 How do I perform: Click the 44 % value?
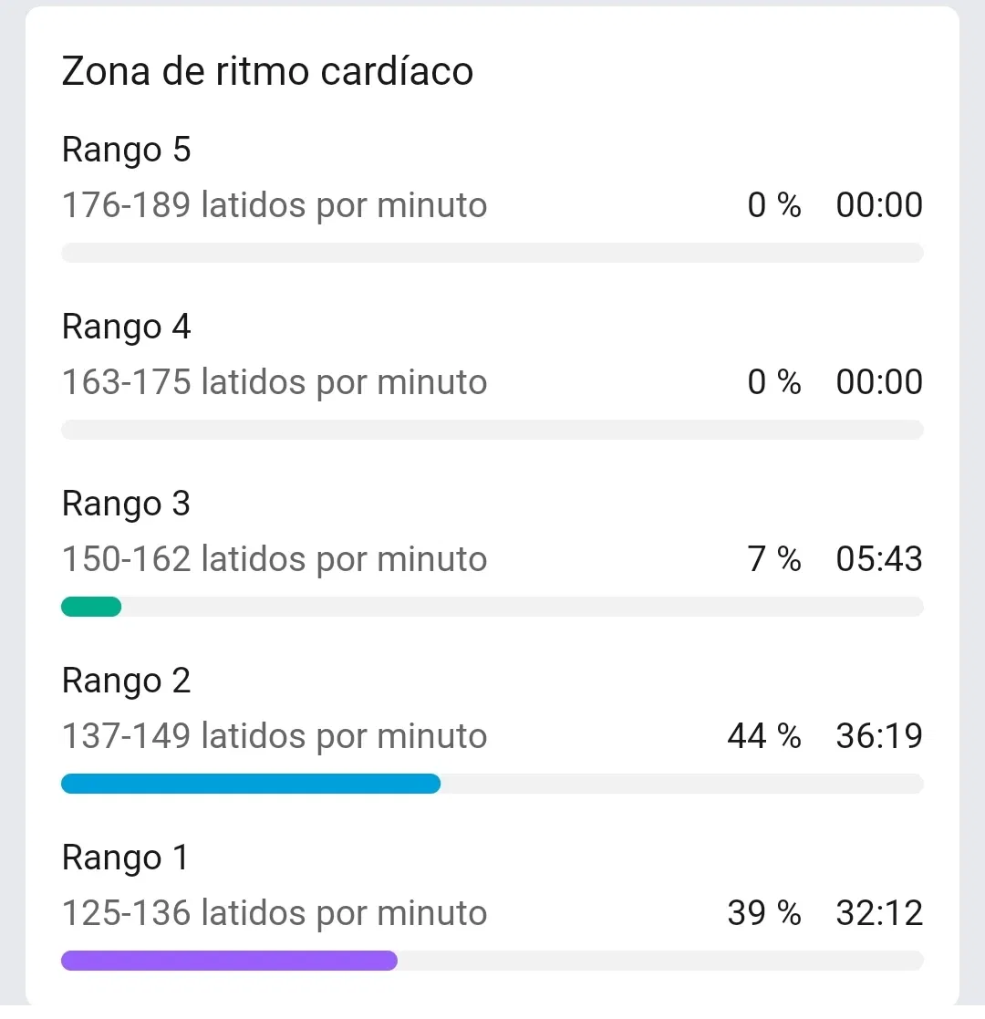coord(764,736)
